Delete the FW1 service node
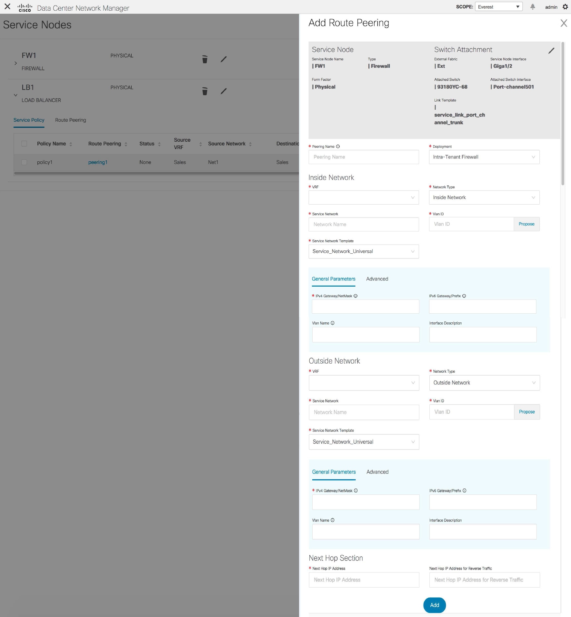Viewport: 571px width, 617px height. 205,59
